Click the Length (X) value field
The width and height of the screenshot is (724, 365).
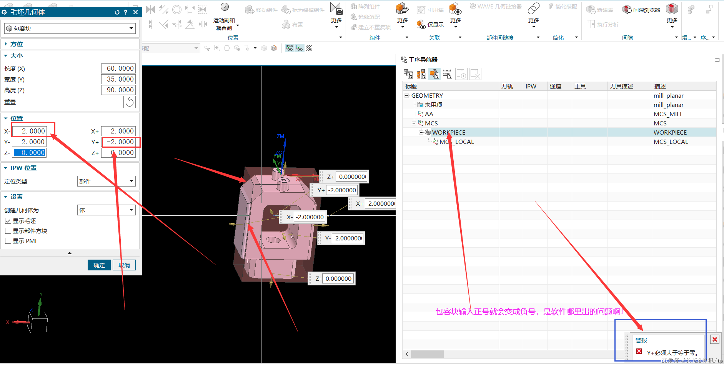point(118,68)
